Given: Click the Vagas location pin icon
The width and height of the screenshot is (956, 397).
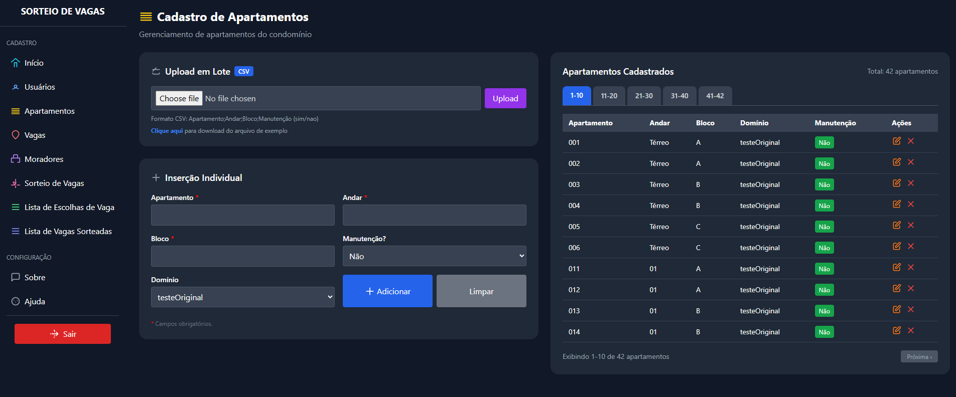Looking at the screenshot, I should pos(16,135).
